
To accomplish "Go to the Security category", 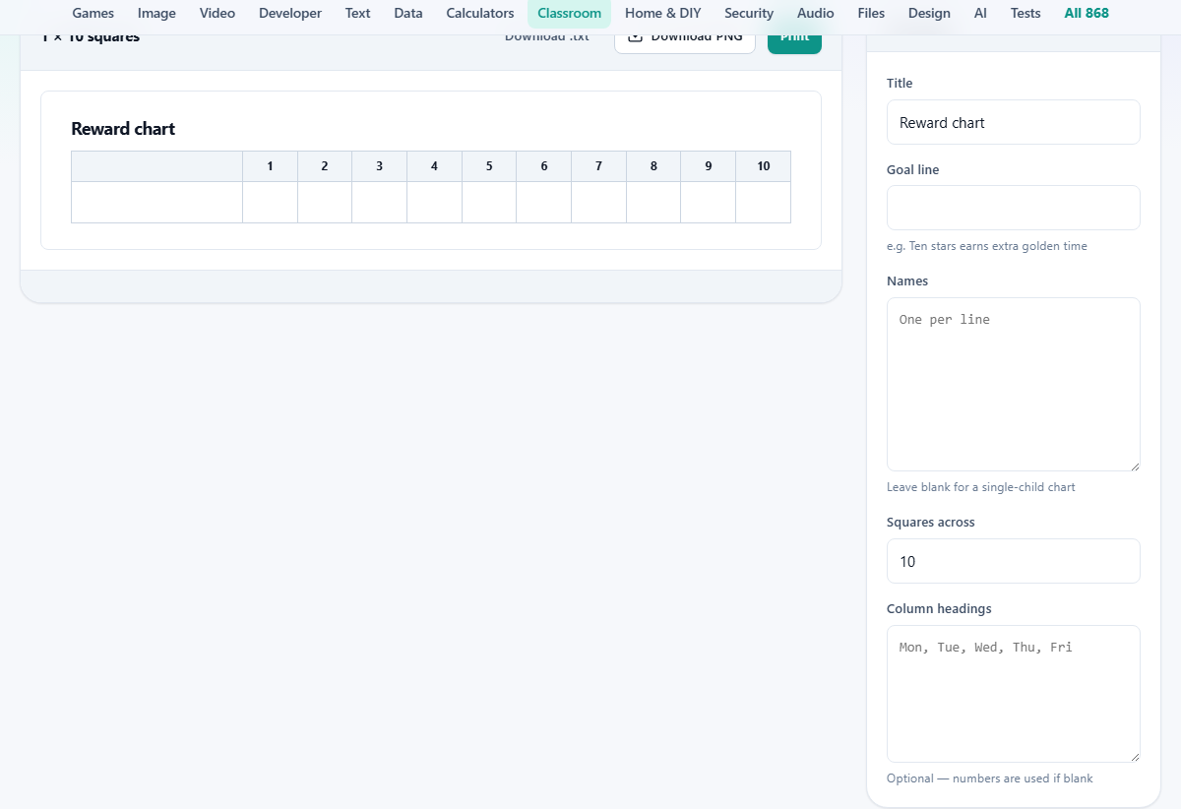I will [x=749, y=14].
